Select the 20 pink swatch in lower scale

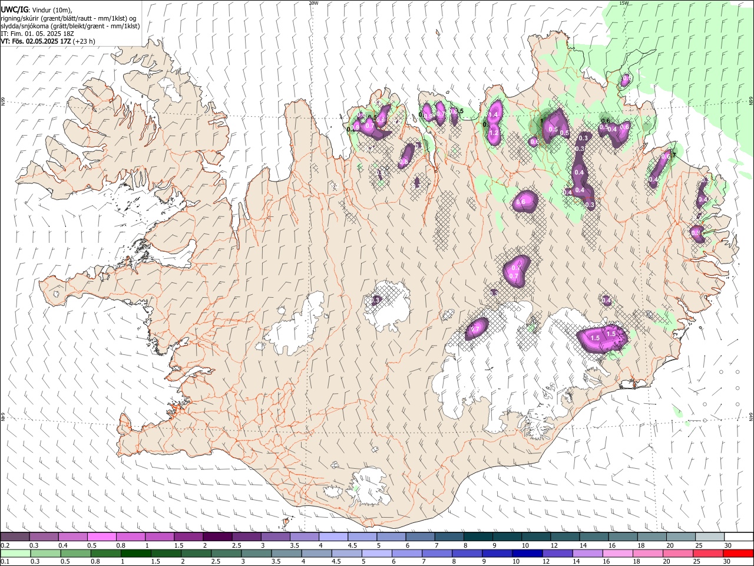pos(678,554)
